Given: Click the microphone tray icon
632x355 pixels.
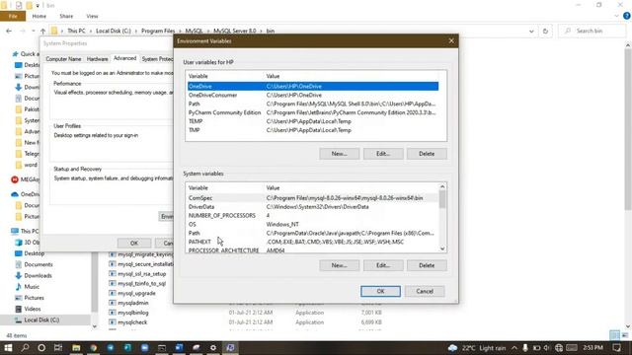Looking at the screenshot, I should tap(525, 348).
